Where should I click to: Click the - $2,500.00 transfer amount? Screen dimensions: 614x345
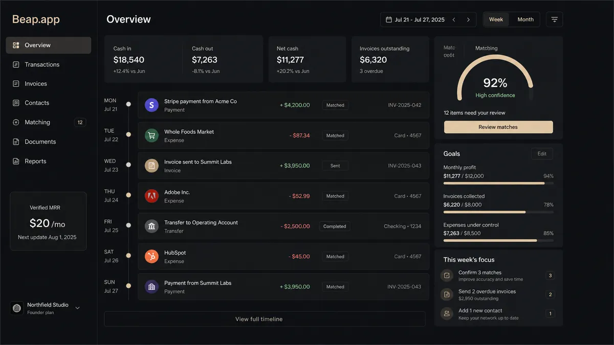tap(295, 226)
